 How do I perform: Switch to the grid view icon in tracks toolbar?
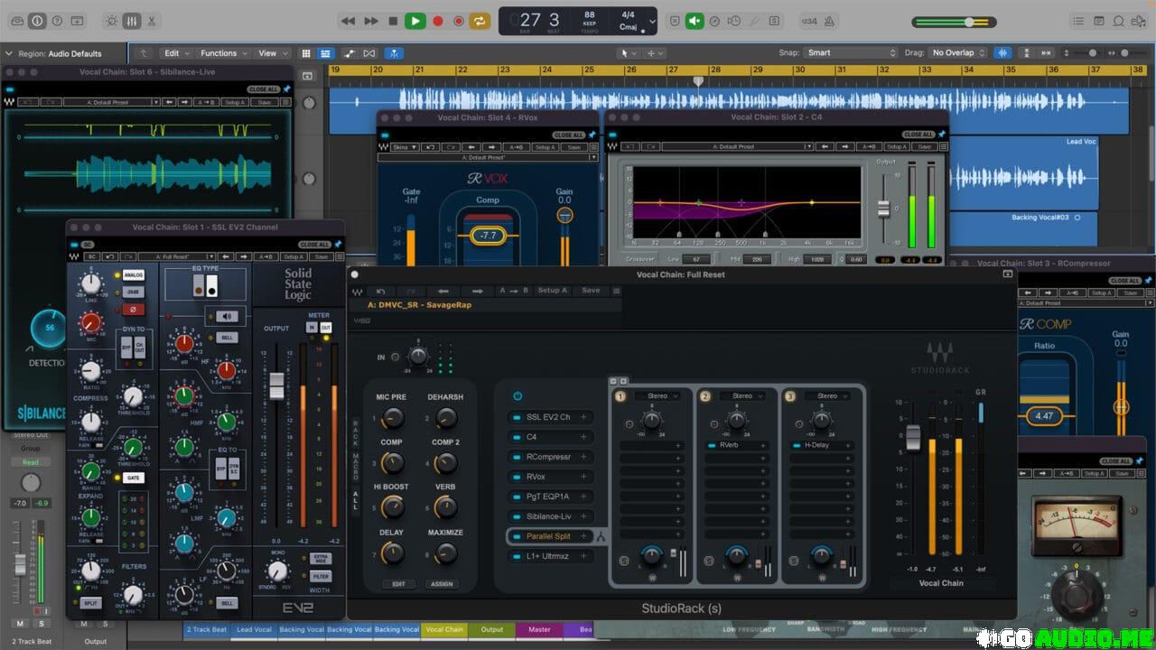(306, 53)
